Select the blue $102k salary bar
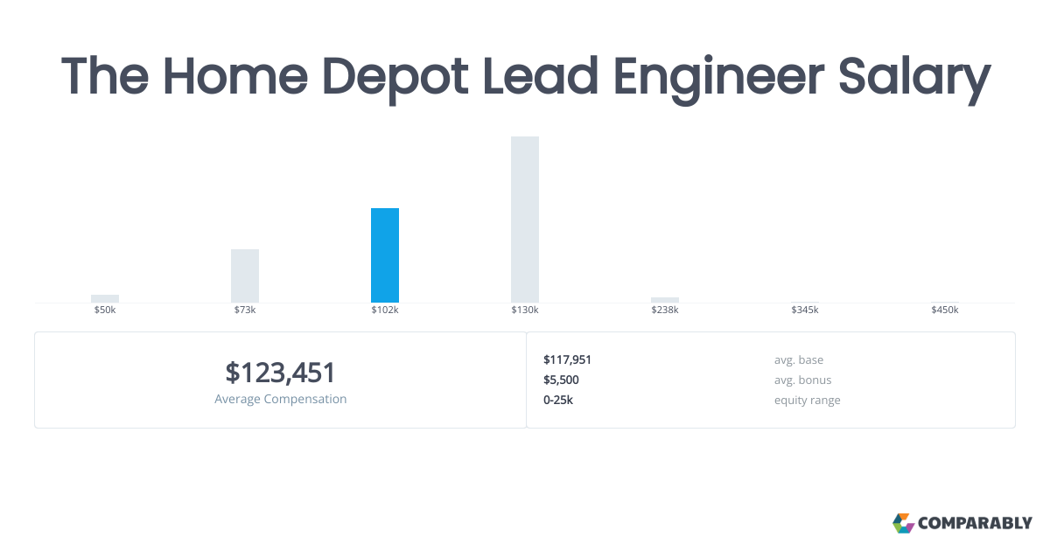Image resolution: width=1050 pixels, height=551 pixels. pyautogui.click(x=385, y=255)
